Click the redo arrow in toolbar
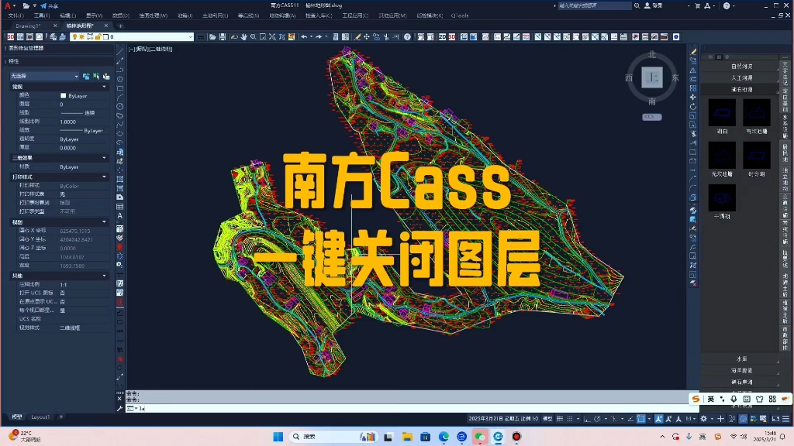 (319, 37)
